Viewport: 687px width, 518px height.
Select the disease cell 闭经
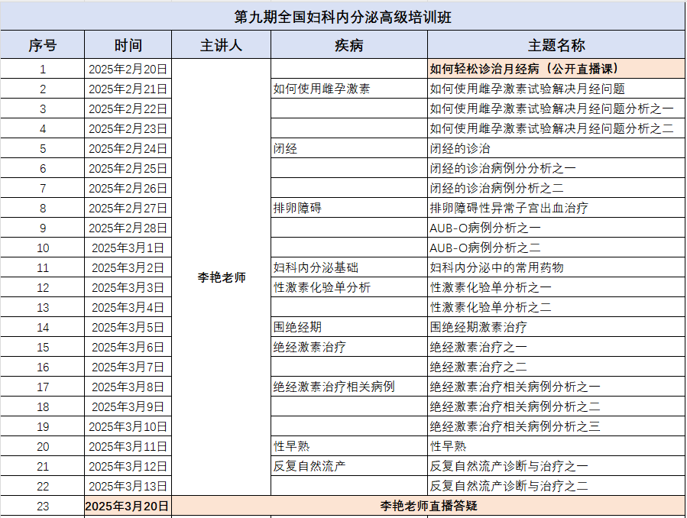tap(349, 148)
